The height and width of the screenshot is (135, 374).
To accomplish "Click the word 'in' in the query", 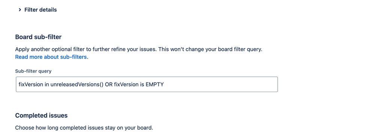I will pos(47,84).
